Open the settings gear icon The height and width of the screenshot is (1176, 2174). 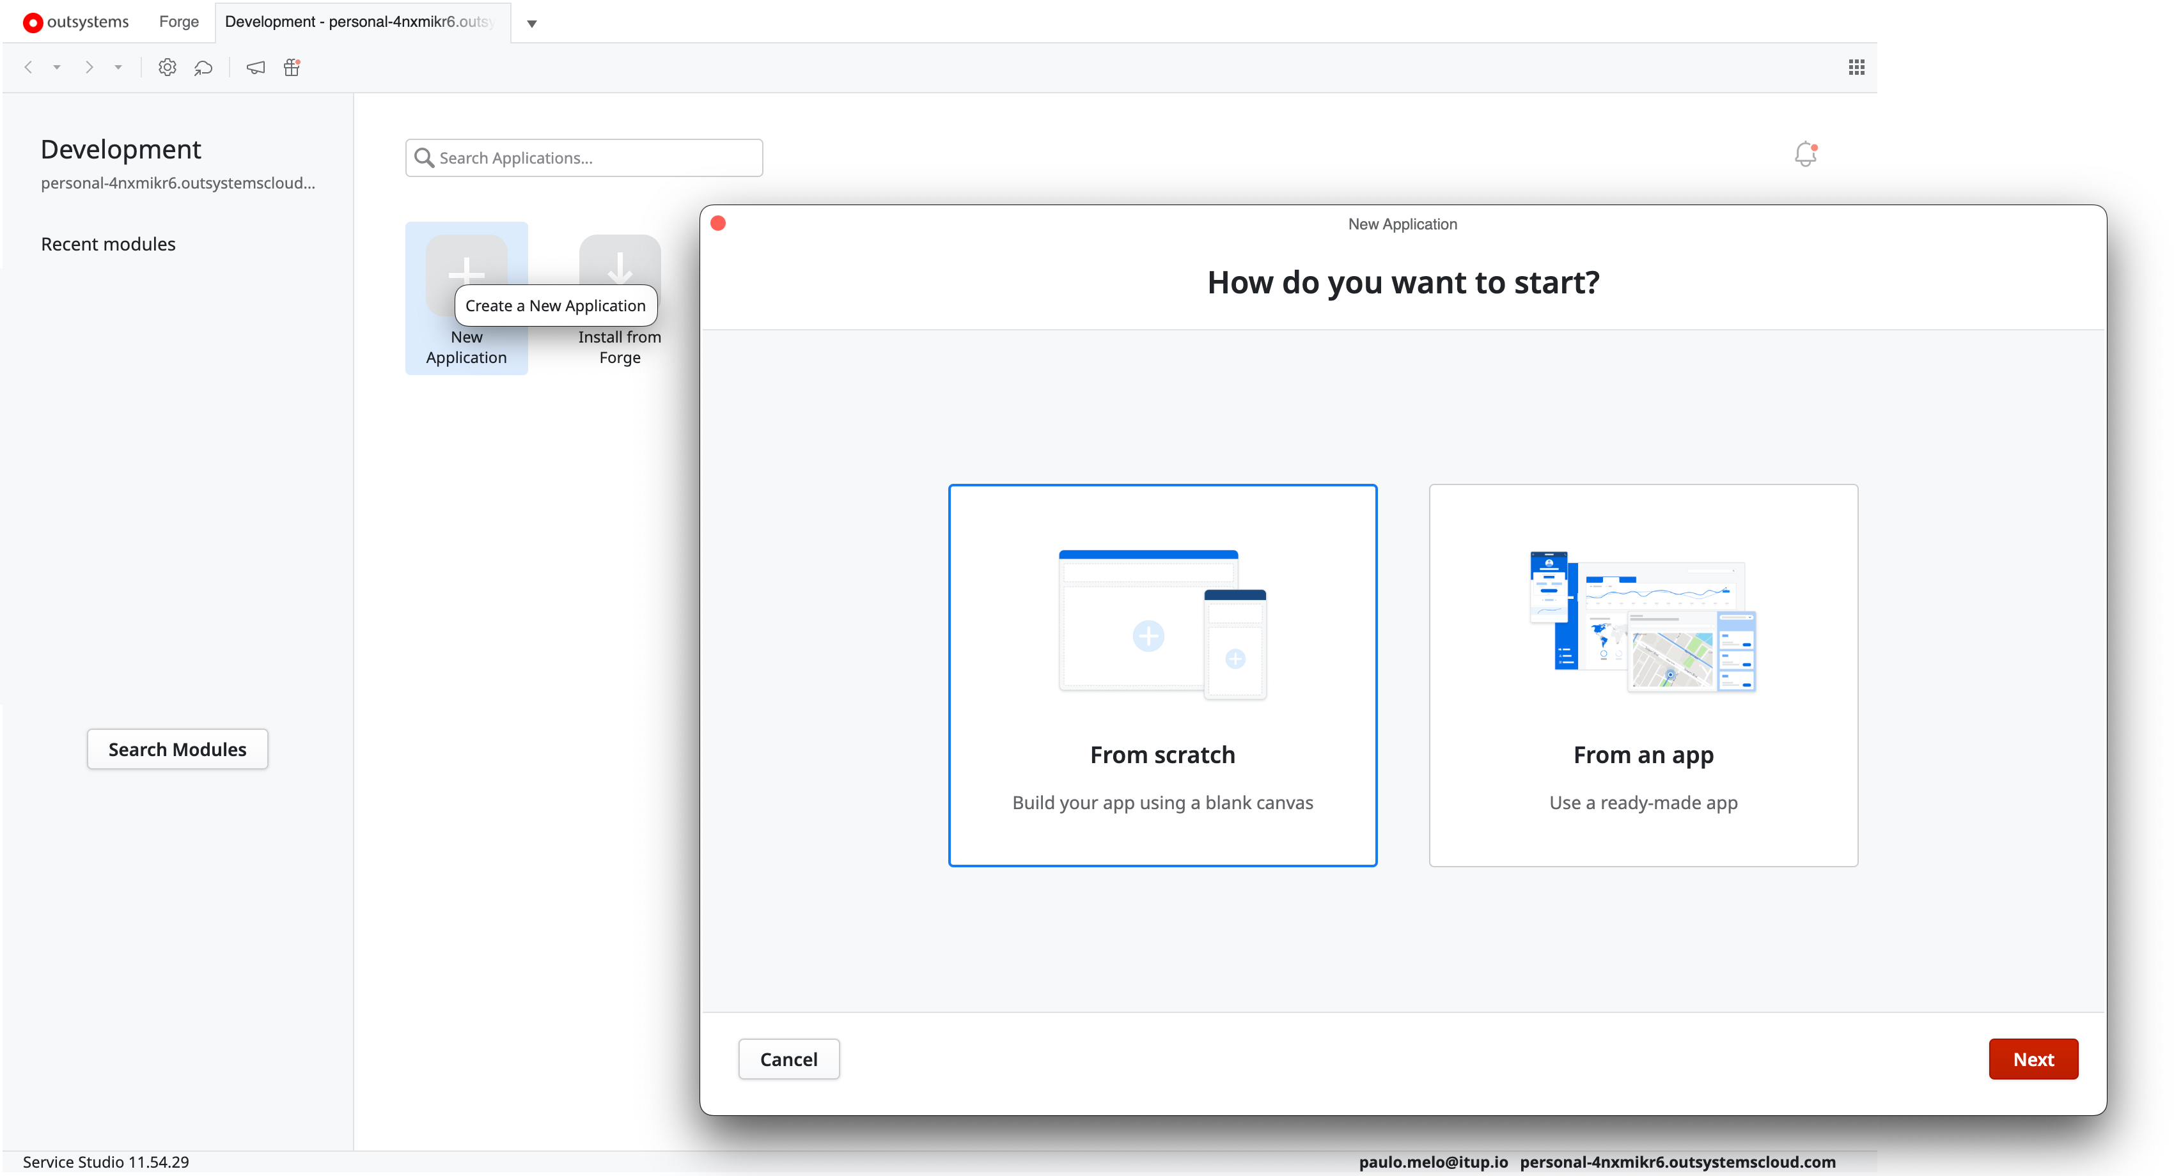point(167,68)
